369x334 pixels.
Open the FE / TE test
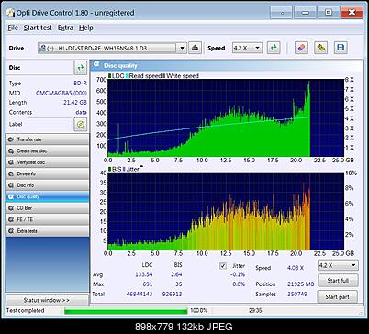tap(48, 219)
